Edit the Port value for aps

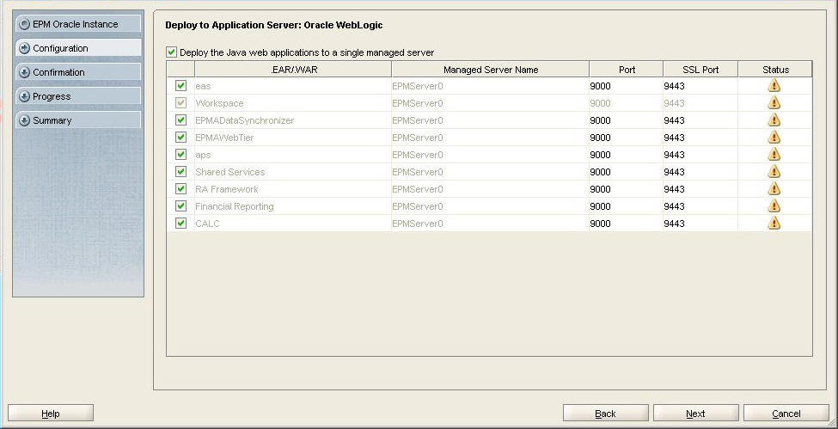pos(627,154)
